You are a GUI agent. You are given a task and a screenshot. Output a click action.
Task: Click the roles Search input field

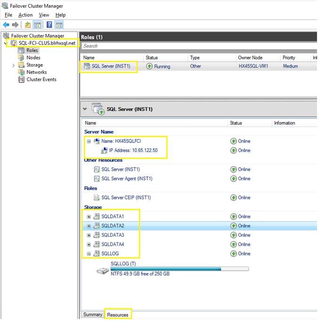[x=199, y=46]
